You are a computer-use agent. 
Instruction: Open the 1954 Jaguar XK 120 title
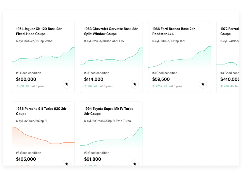pos(39,31)
